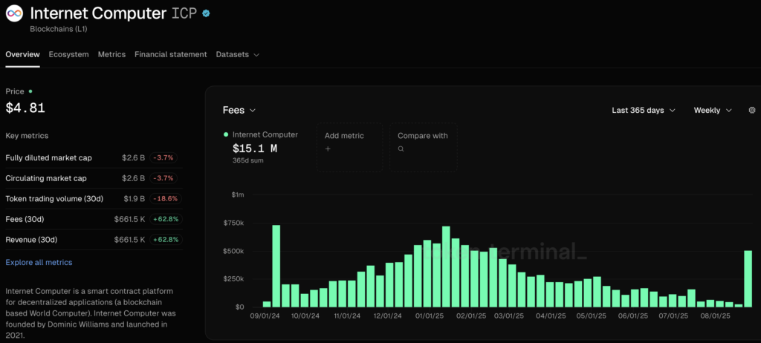Click the Circulating market cap row label

click(46, 178)
